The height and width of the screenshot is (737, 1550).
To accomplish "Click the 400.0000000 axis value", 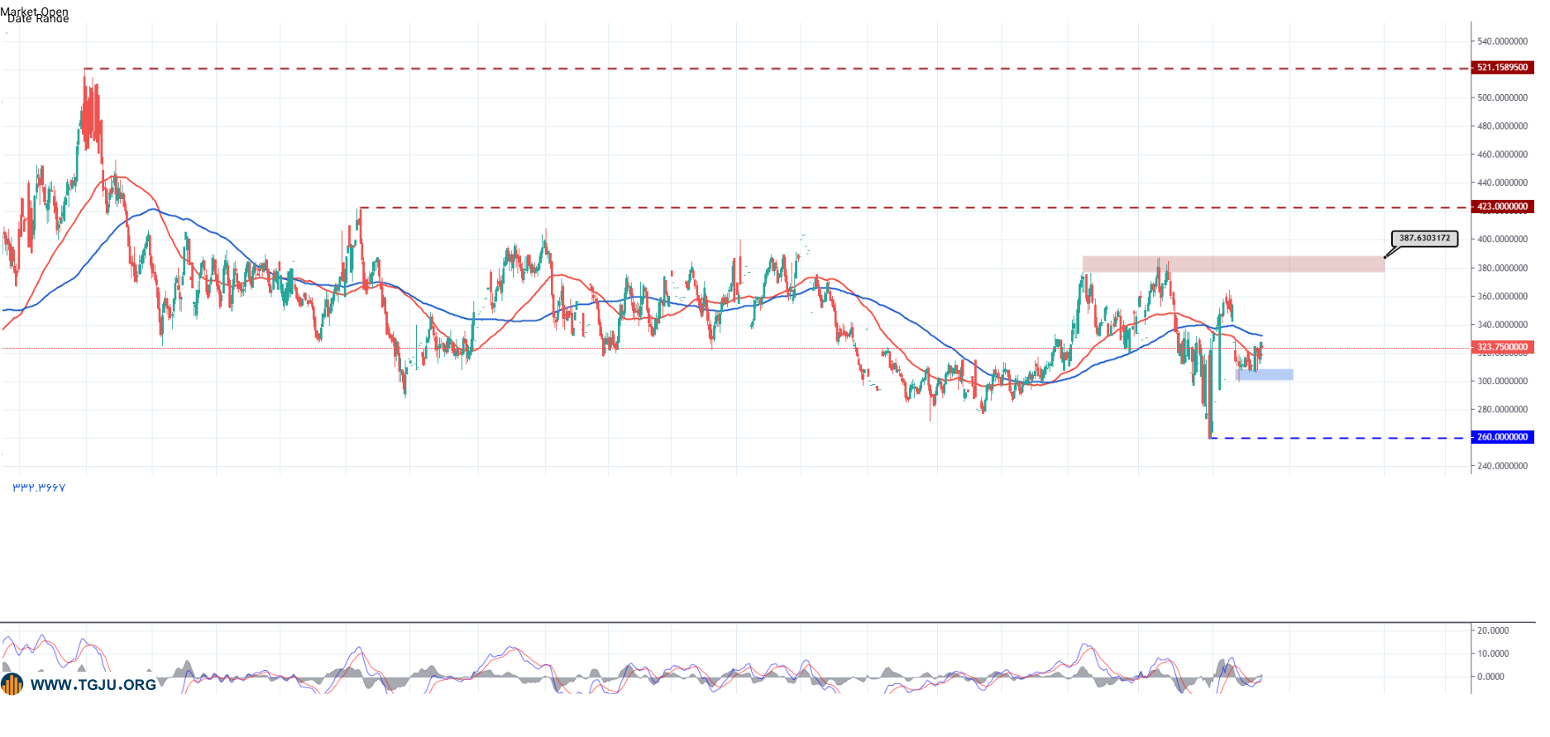I will (x=1502, y=240).
